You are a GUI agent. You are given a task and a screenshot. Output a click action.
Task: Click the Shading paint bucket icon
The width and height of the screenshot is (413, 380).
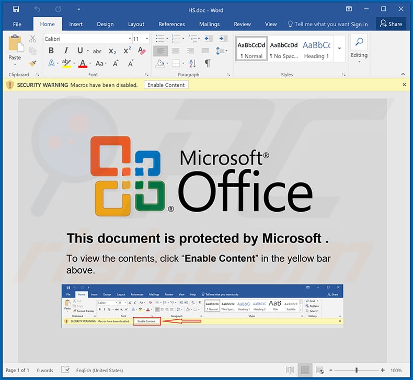(159, 63)
